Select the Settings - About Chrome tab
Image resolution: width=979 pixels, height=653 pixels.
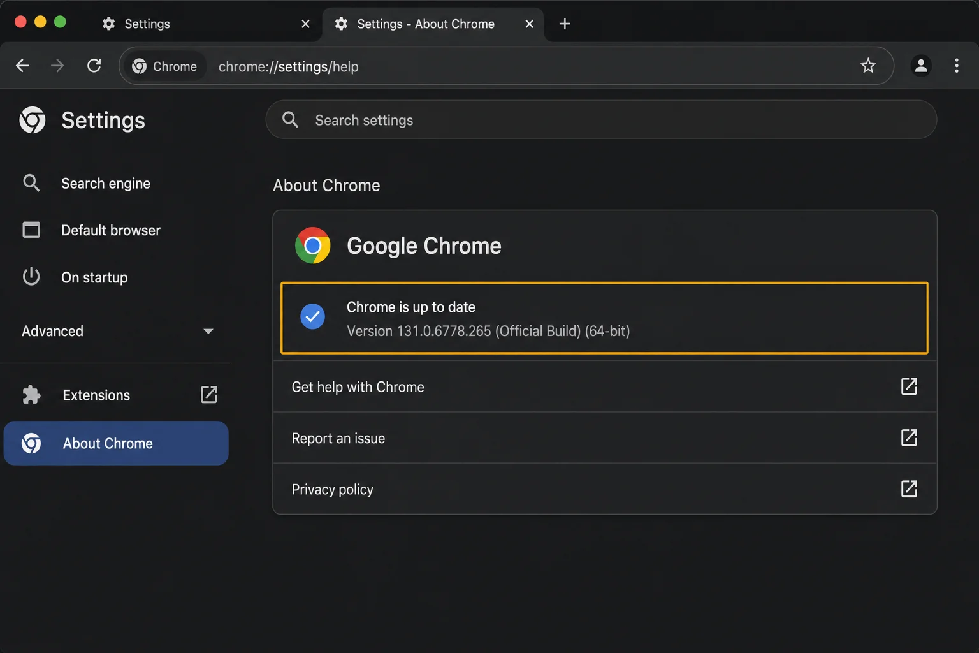pyautogui.click(x=433, y=24)
